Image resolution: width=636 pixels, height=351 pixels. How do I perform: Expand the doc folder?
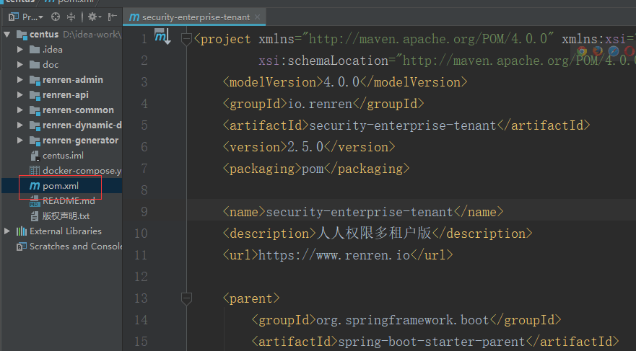(20, 64)
